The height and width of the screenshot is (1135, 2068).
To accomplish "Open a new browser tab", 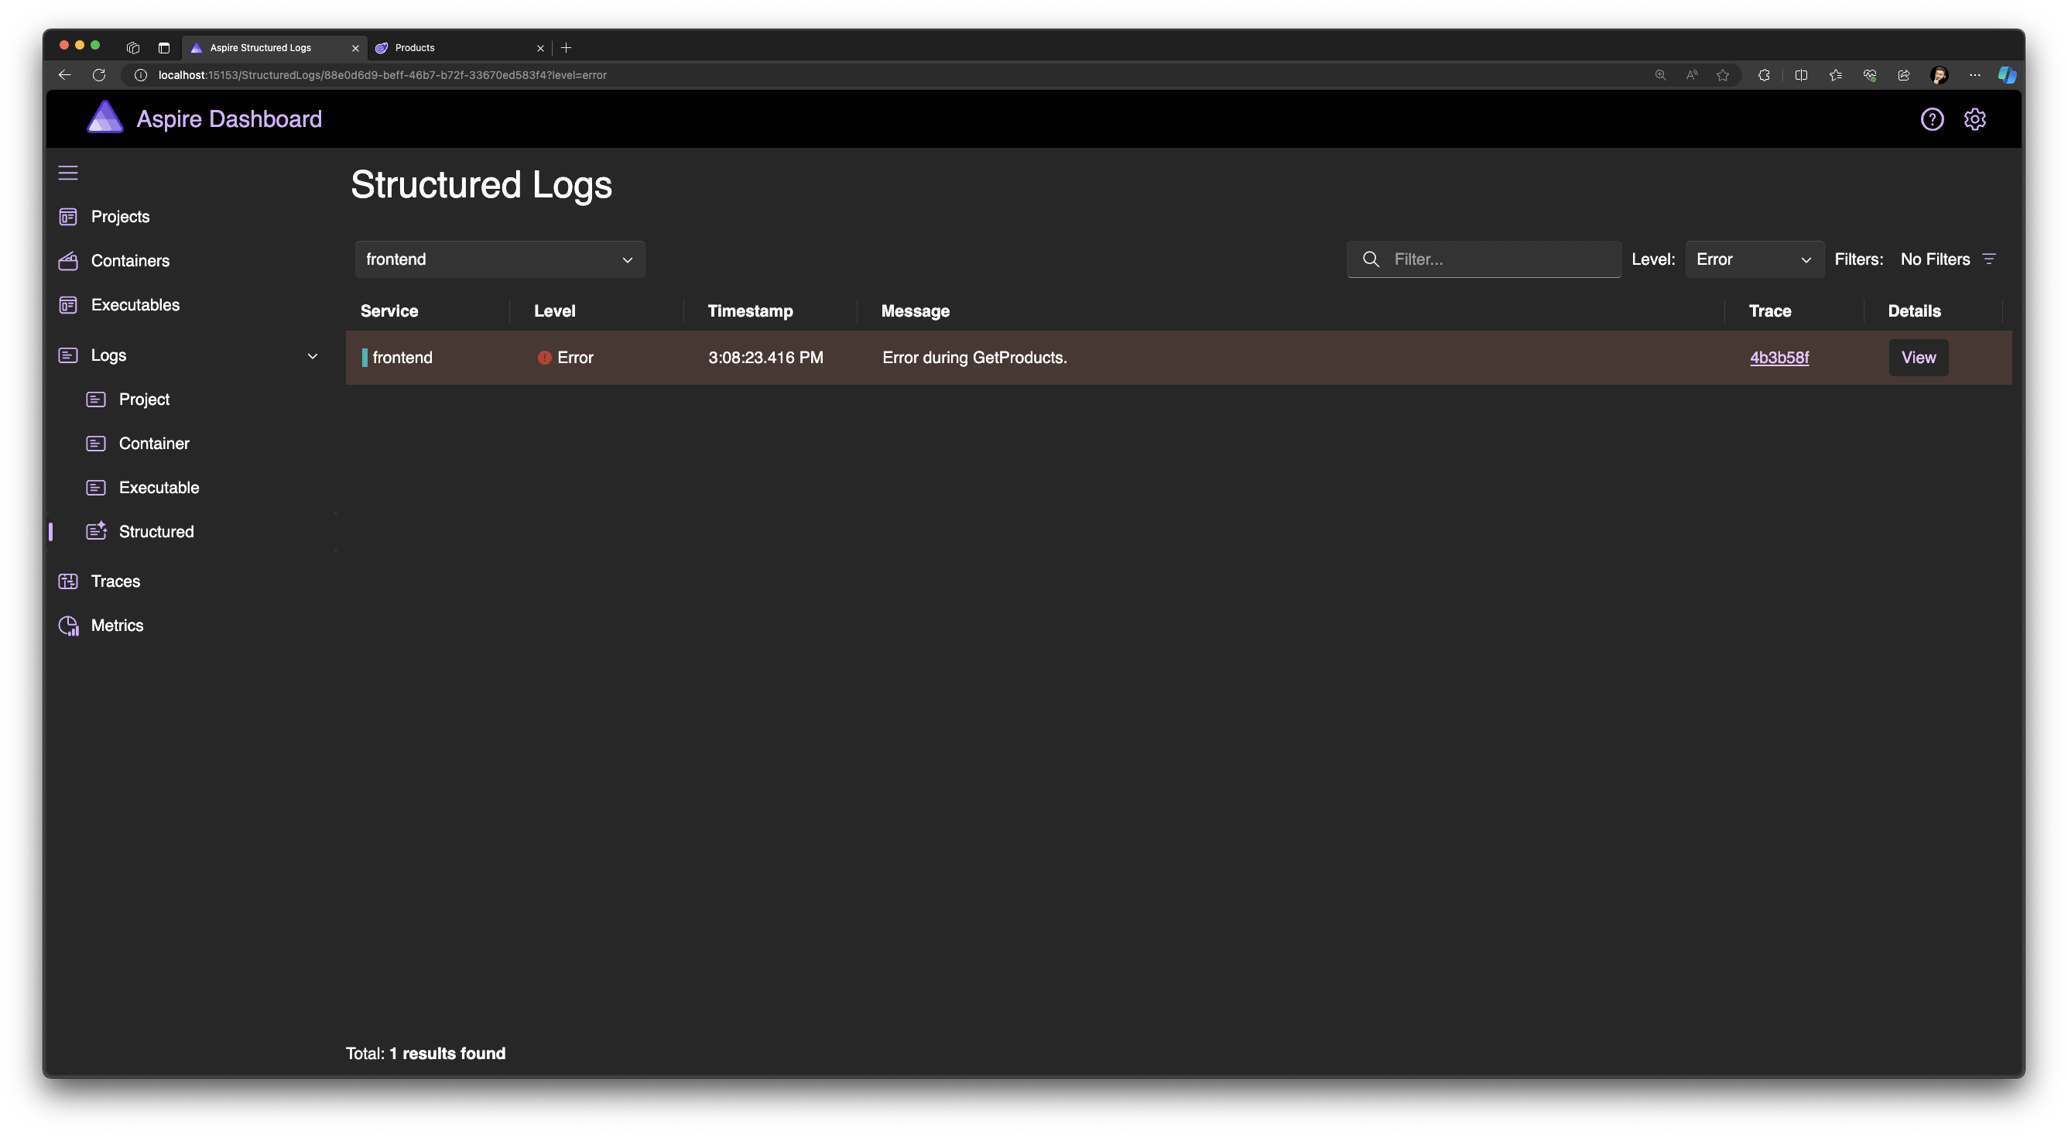I will click(566, 47).
